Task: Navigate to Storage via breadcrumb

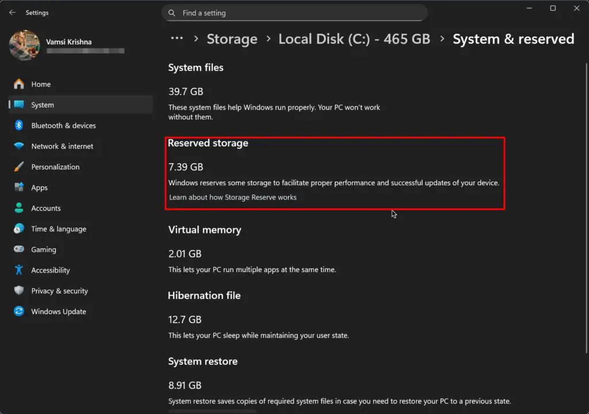Action: pyautogui.click(x=232, y=39)
